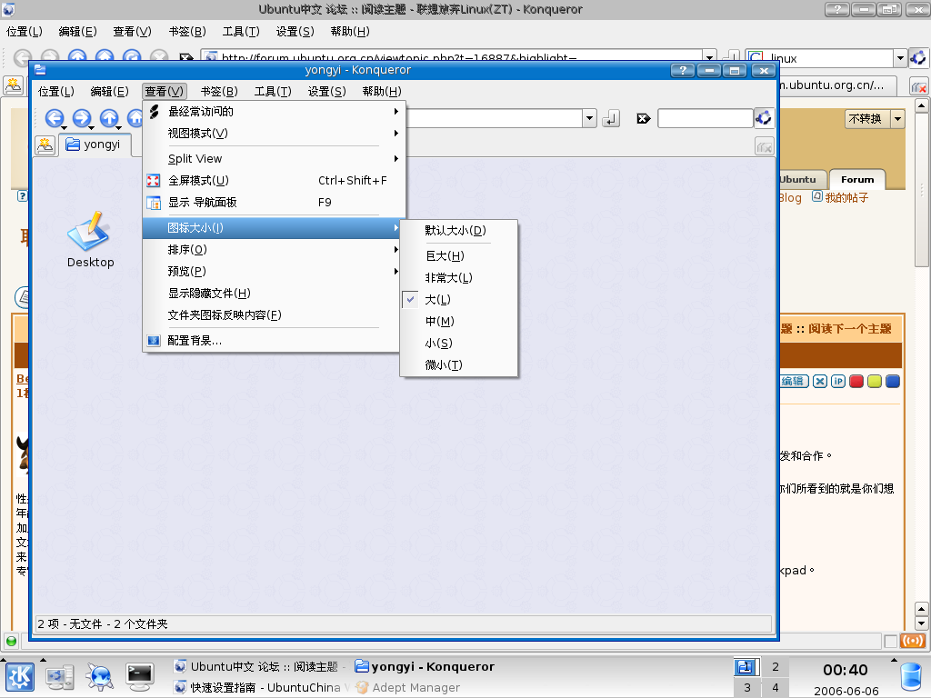This screenshot has height=698, width=931.
Task: Click the Konqueror web browser icon in panel
Action: pos(99,676)
